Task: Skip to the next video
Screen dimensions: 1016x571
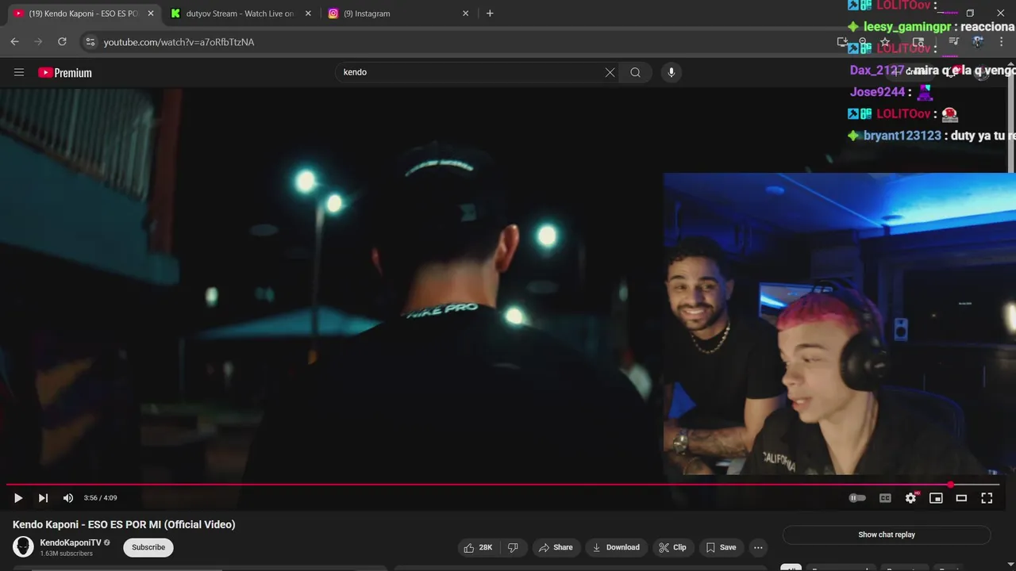Action: pyautogui.click(x=43, y=498)
